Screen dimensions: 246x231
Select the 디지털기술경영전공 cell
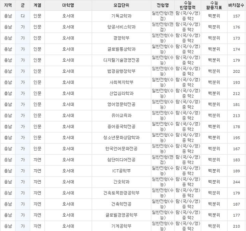pos(121,60)
